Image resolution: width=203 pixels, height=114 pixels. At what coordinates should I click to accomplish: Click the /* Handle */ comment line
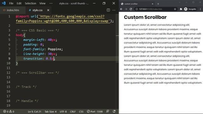click(x=27, y=101)
